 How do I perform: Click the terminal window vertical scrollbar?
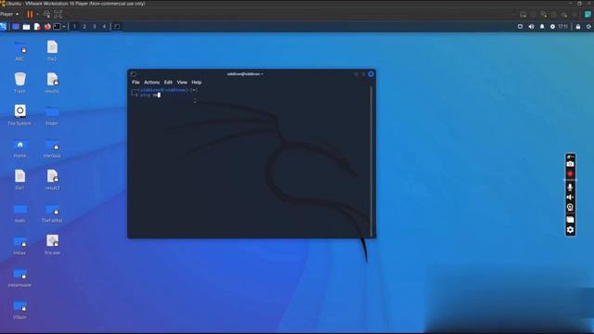point(371,161)
